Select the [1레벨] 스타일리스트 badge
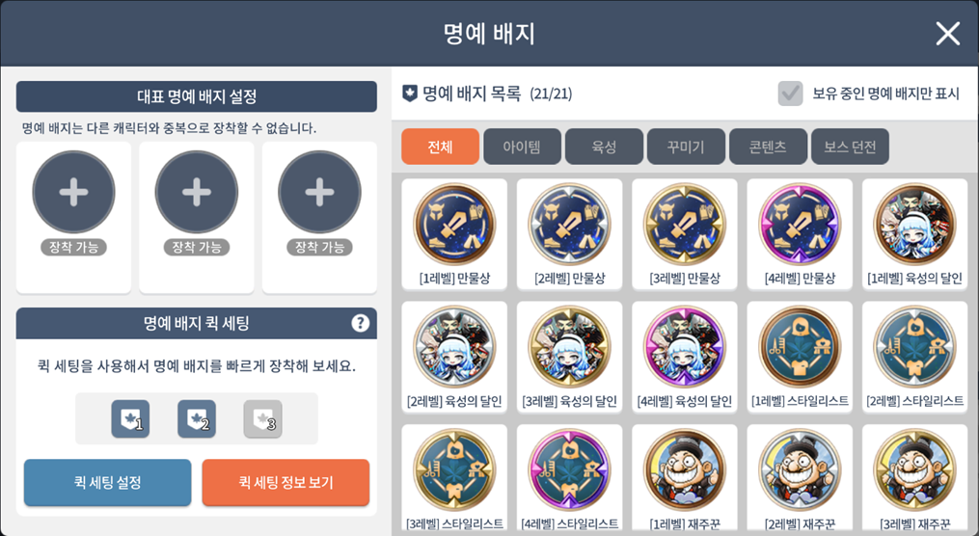Screen dimensions: 979x536 800,357
